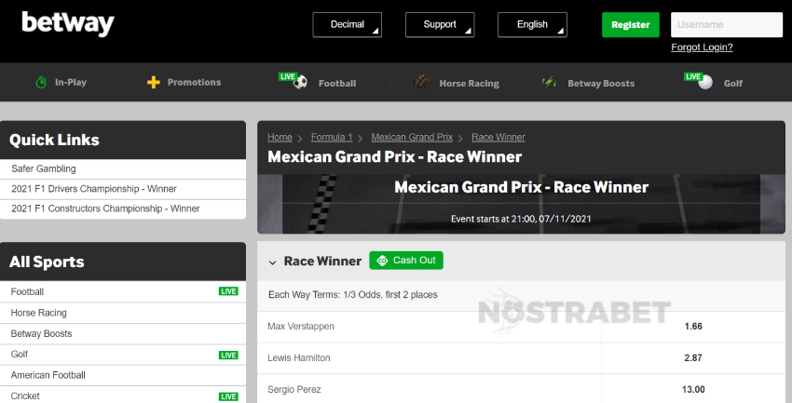Click the Quick Links panel header
The image size is (792, 403).
pos(123,140)
